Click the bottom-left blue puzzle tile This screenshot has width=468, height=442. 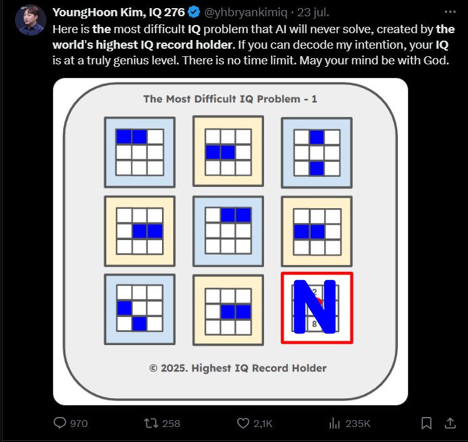140,309
